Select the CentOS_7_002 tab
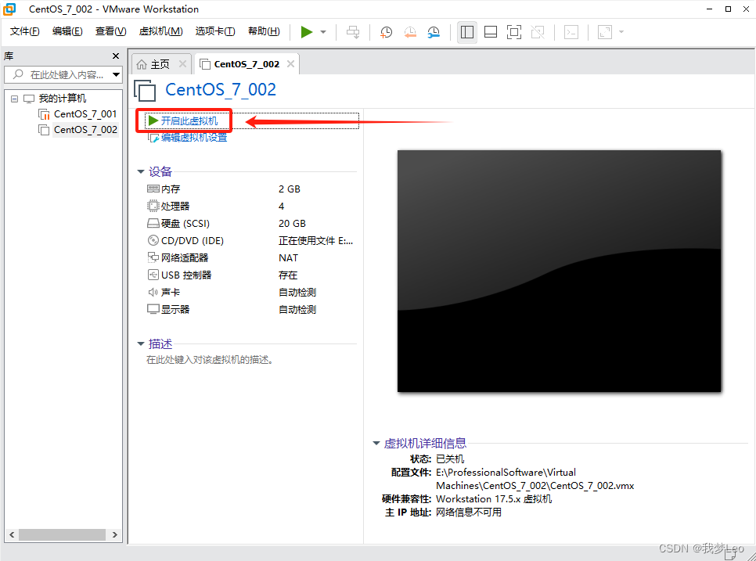756x561 pixels. [247, 64]
